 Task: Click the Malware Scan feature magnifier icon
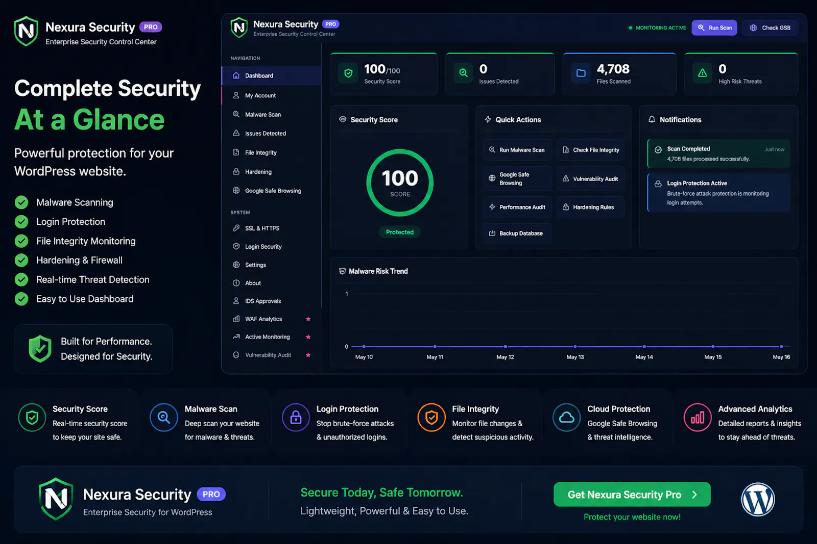164,417
